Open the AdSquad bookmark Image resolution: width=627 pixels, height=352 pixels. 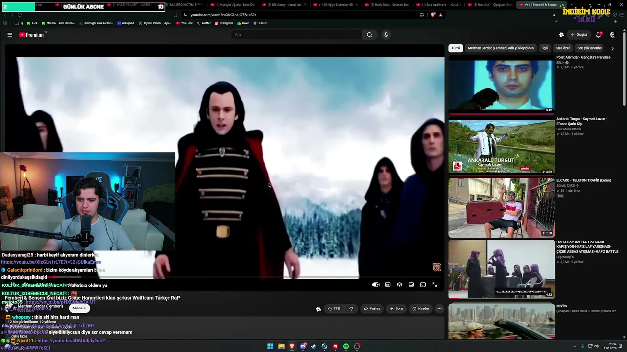[125, 23]
